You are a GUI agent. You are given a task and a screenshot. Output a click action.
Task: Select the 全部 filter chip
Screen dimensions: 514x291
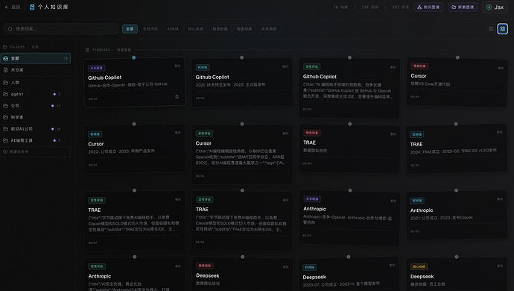point(130,29)
